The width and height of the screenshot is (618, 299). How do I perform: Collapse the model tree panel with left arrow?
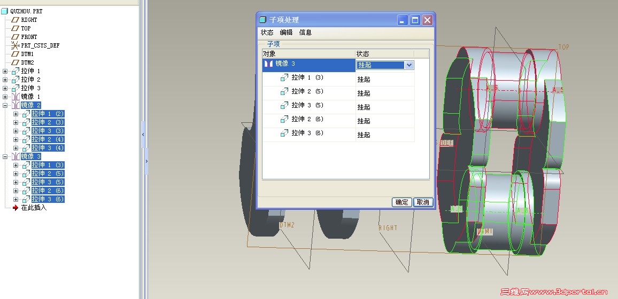[143, 135]
